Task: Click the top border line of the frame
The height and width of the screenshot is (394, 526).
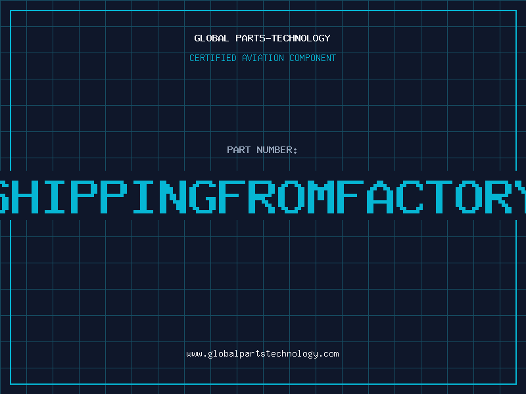Action: pos(263,11)
